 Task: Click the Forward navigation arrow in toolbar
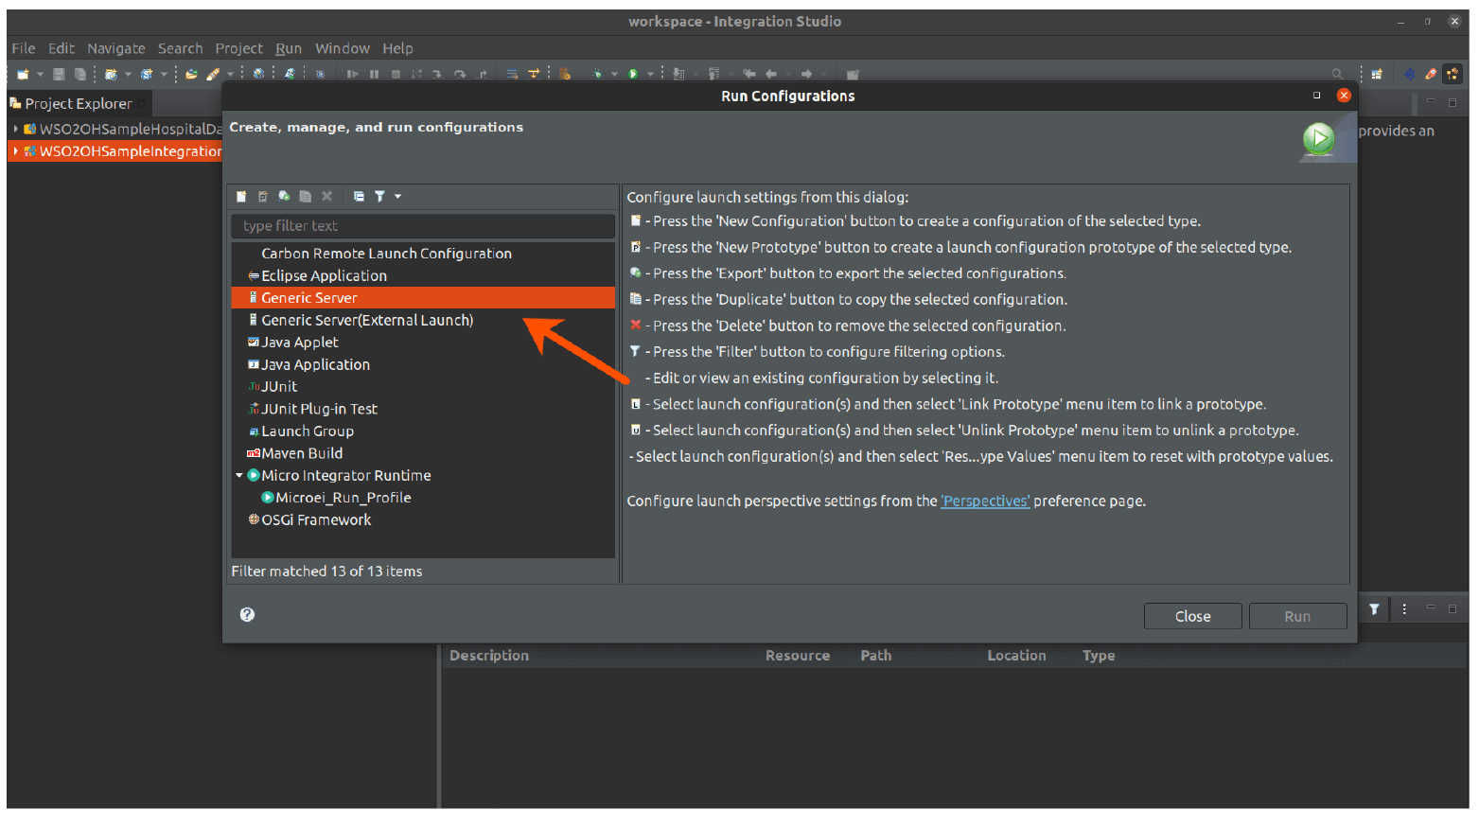806,74
